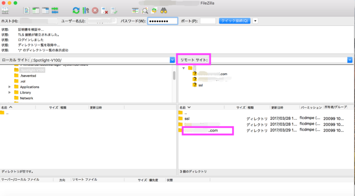The height and width of the screenshot is (196, 355).
Task: Focus the パスワード(W) password field
Action: [162, 21]
